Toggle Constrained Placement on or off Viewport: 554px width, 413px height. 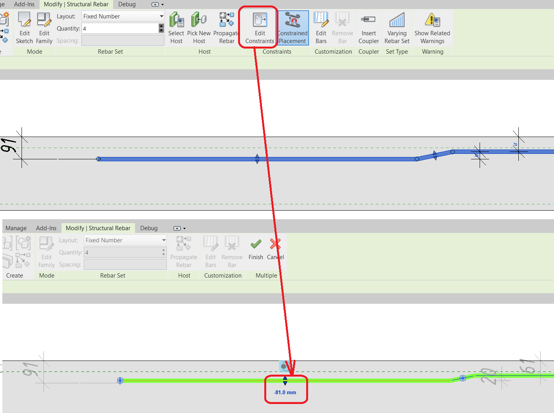click(292, 27)
